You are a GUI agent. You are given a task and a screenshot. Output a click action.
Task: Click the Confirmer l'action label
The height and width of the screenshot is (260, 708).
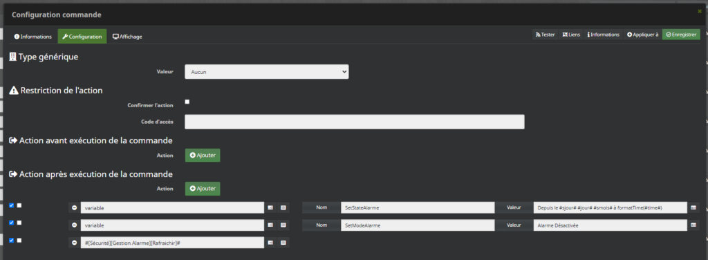150,105
